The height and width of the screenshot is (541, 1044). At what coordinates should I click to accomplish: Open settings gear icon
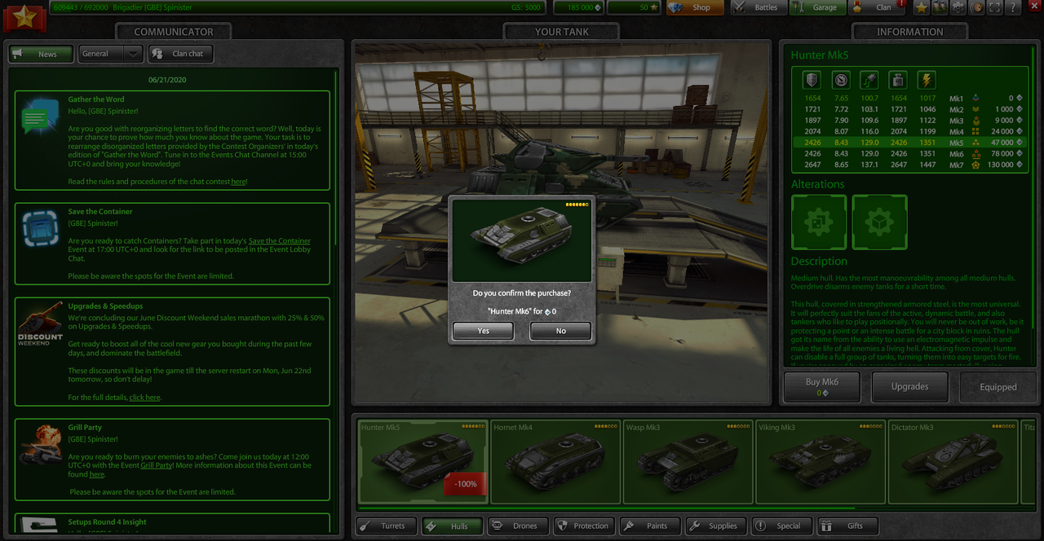pos(958,7)
